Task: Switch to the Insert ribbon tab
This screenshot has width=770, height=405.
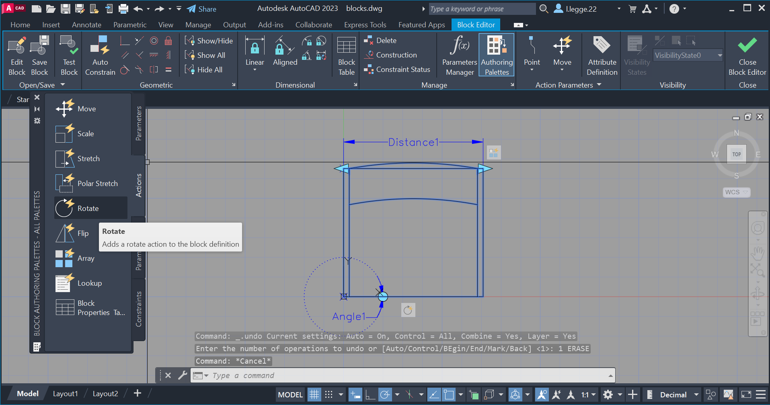Action: (51, 25)
